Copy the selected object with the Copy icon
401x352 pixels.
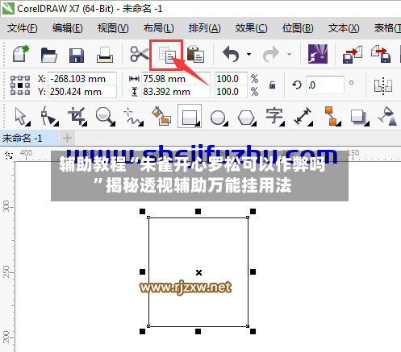point(167,55)
